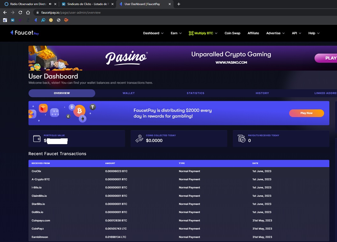Expand the Advertise dropdown menu
Viewport: 337px width, 242px height.
pyautogui.click(x=275, y=33)
